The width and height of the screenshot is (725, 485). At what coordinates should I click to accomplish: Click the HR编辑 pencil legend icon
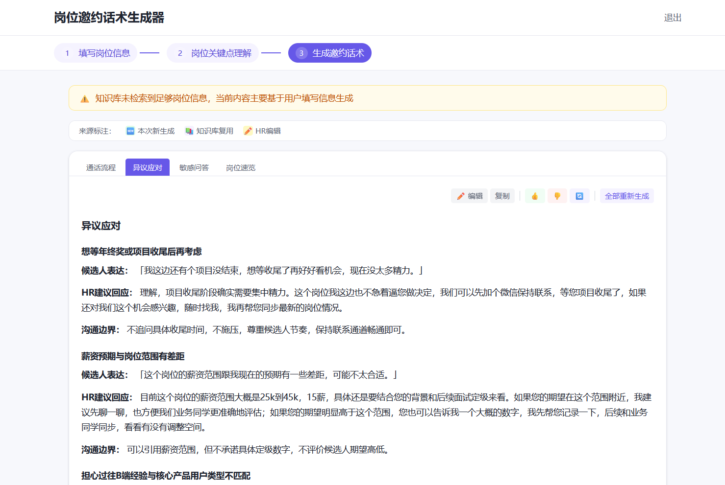click(x=248, y=131)
